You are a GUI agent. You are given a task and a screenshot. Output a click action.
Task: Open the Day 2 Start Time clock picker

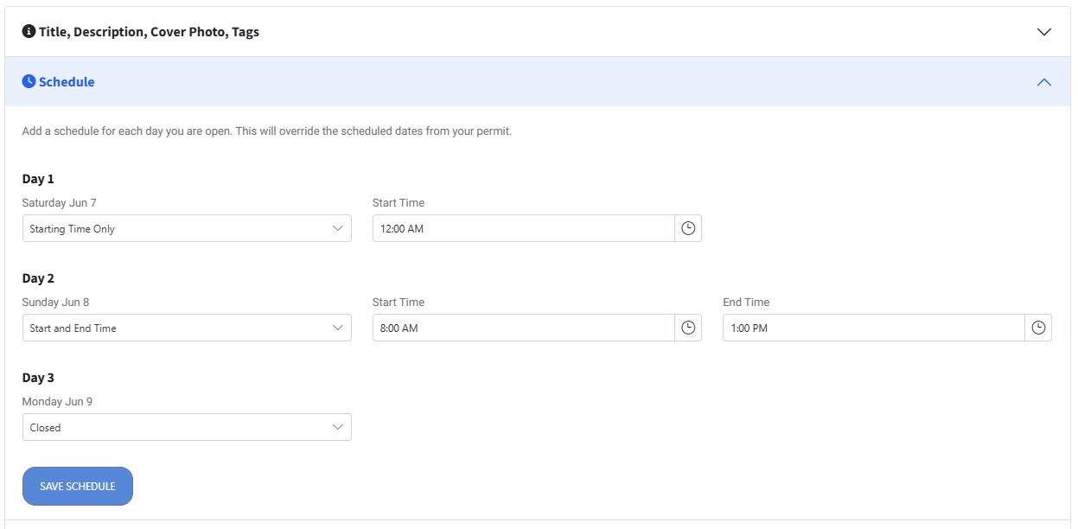688,328
